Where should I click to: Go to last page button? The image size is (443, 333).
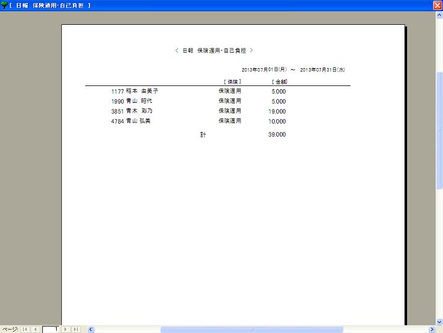click(76, 329)
